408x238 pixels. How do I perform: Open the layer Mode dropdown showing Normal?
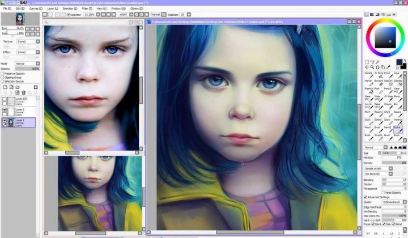[x=27, y=63]
